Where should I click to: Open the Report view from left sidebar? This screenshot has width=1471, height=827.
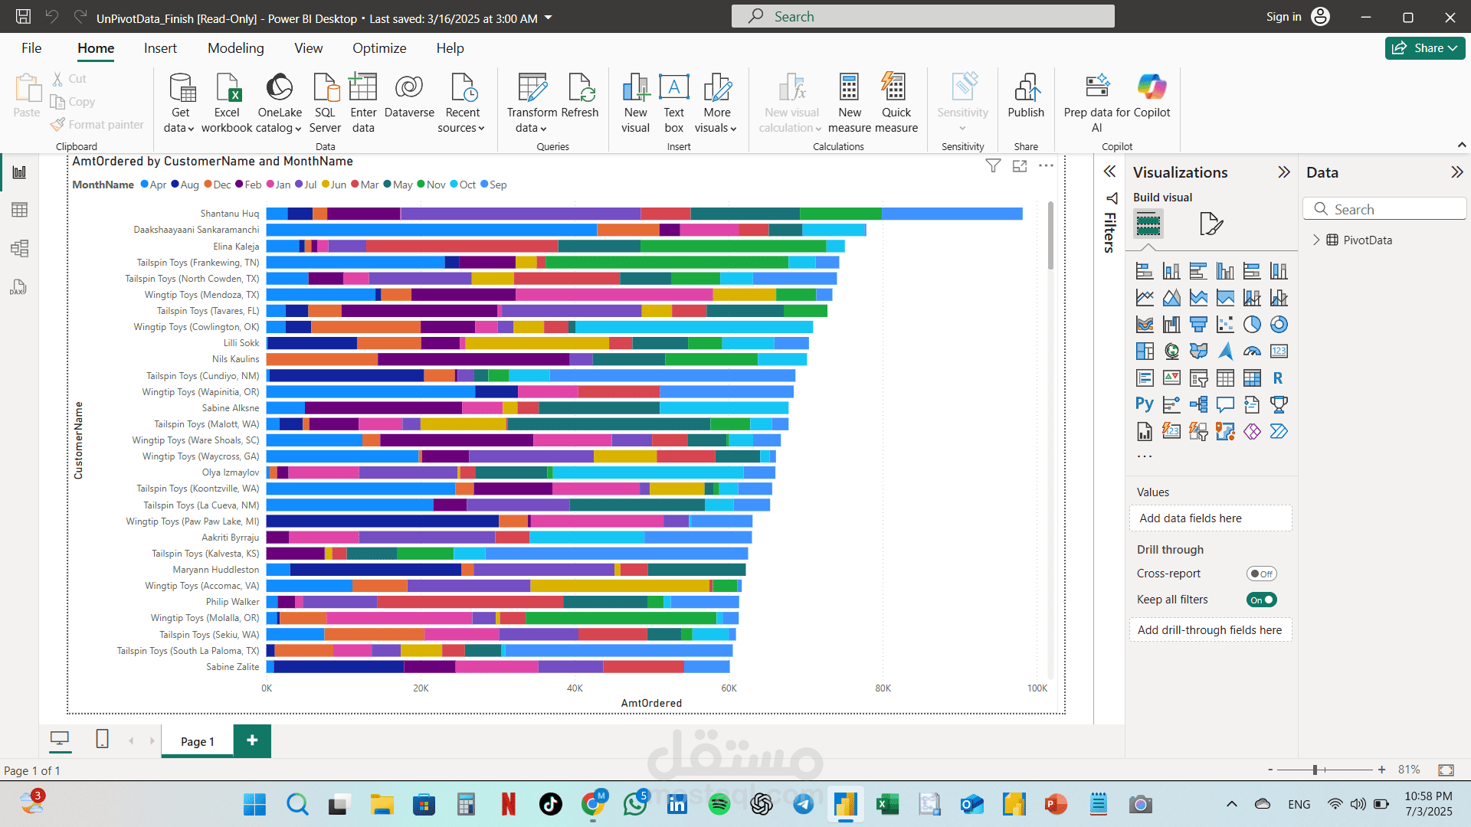coord(20,172)
